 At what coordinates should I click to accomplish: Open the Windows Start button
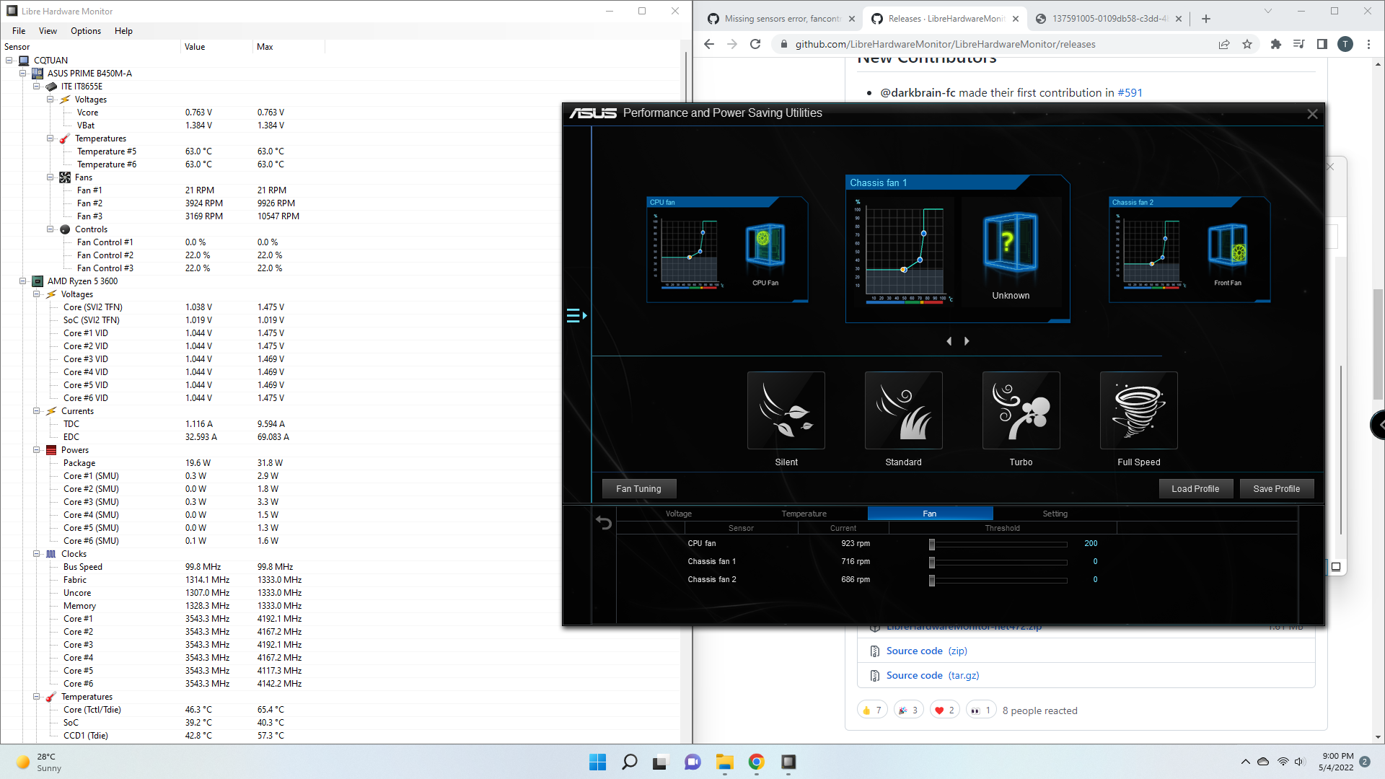point(597,762)
